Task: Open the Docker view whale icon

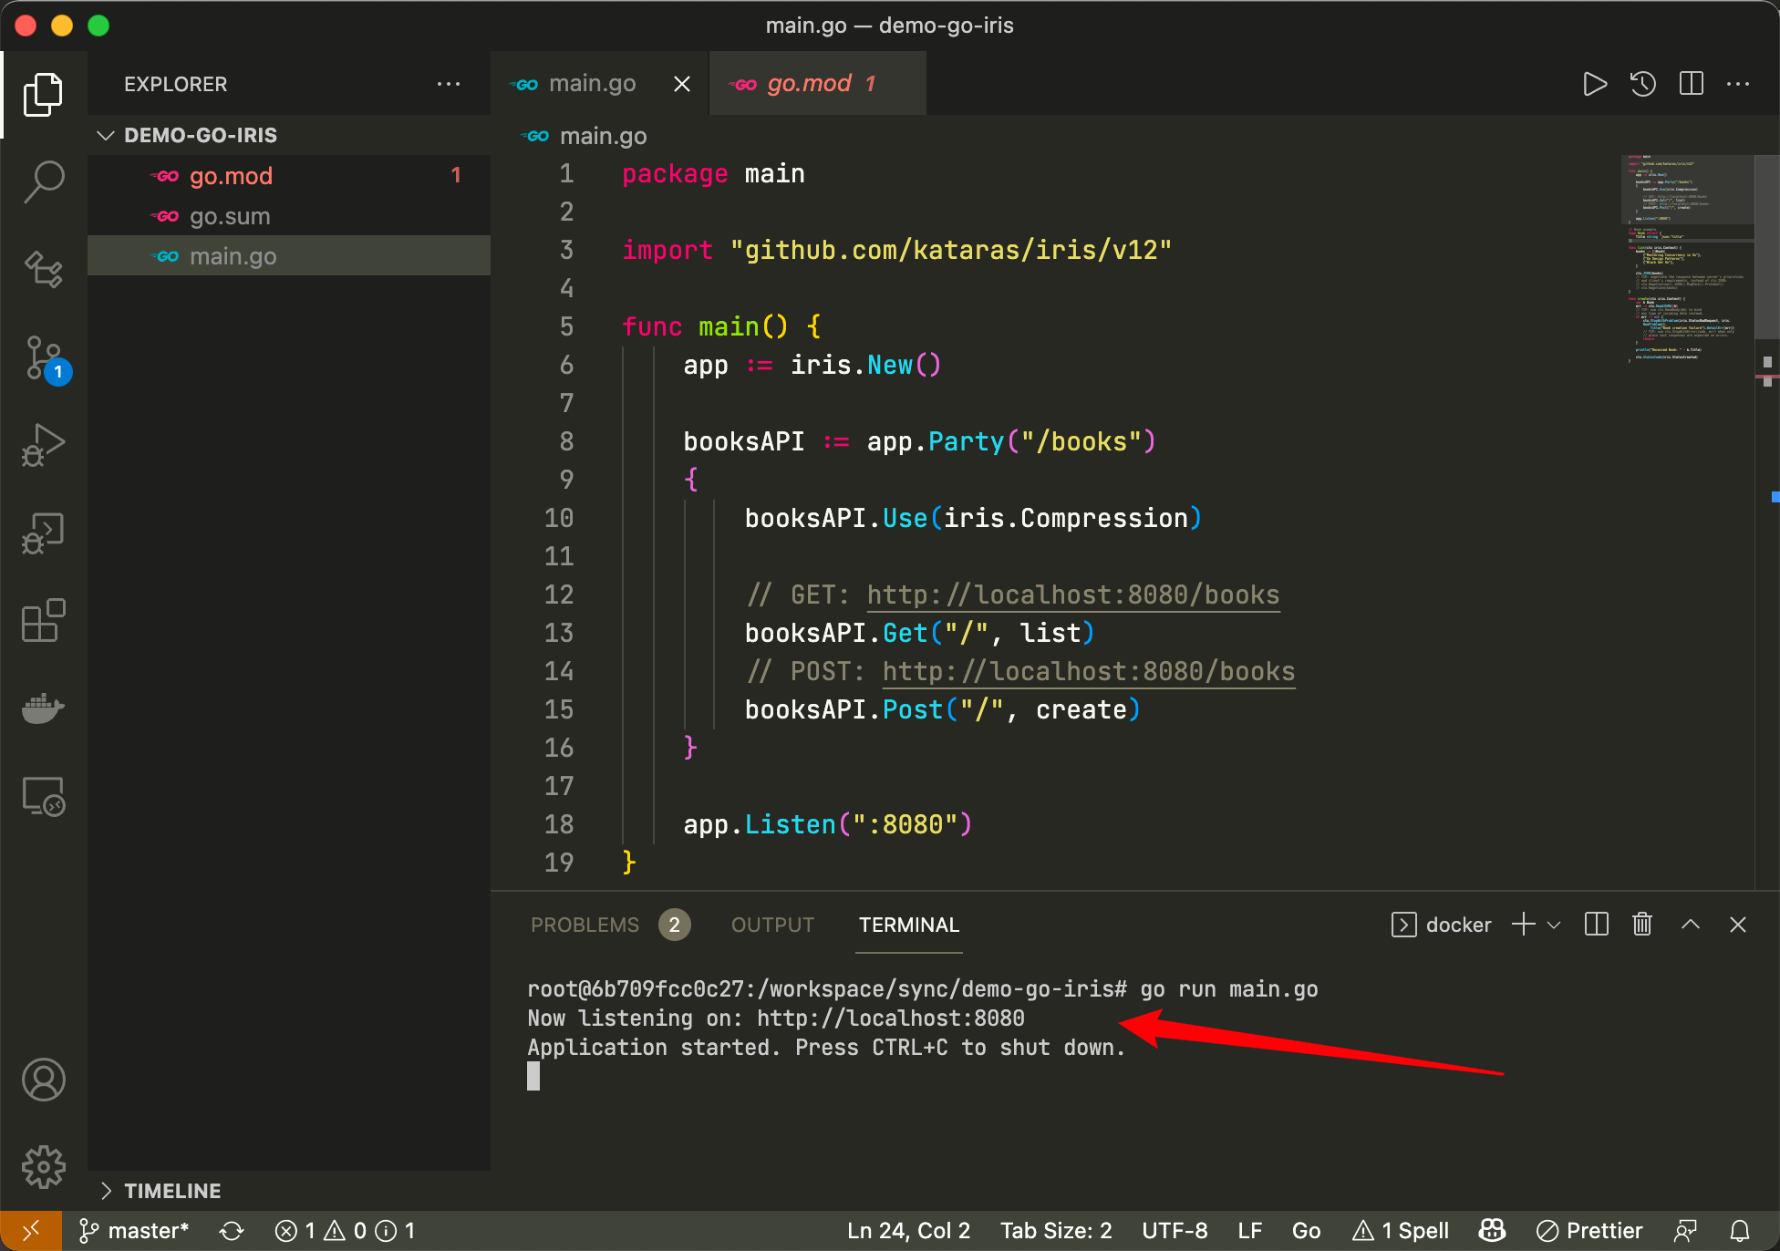Action: coord(43,708)
